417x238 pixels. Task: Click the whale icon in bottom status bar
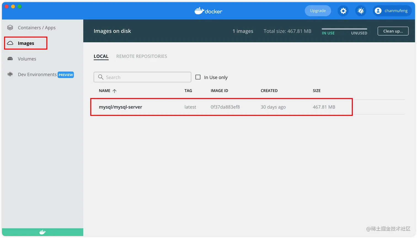42,232
